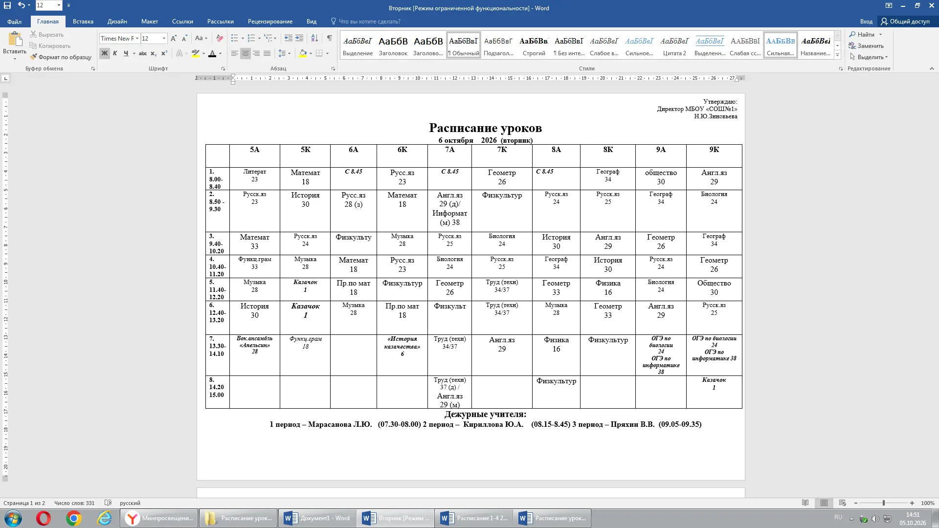Activate the Format Painter (Формат по образцу)
The width and height of the screenshot is (939, 528).
pos(61,57)
